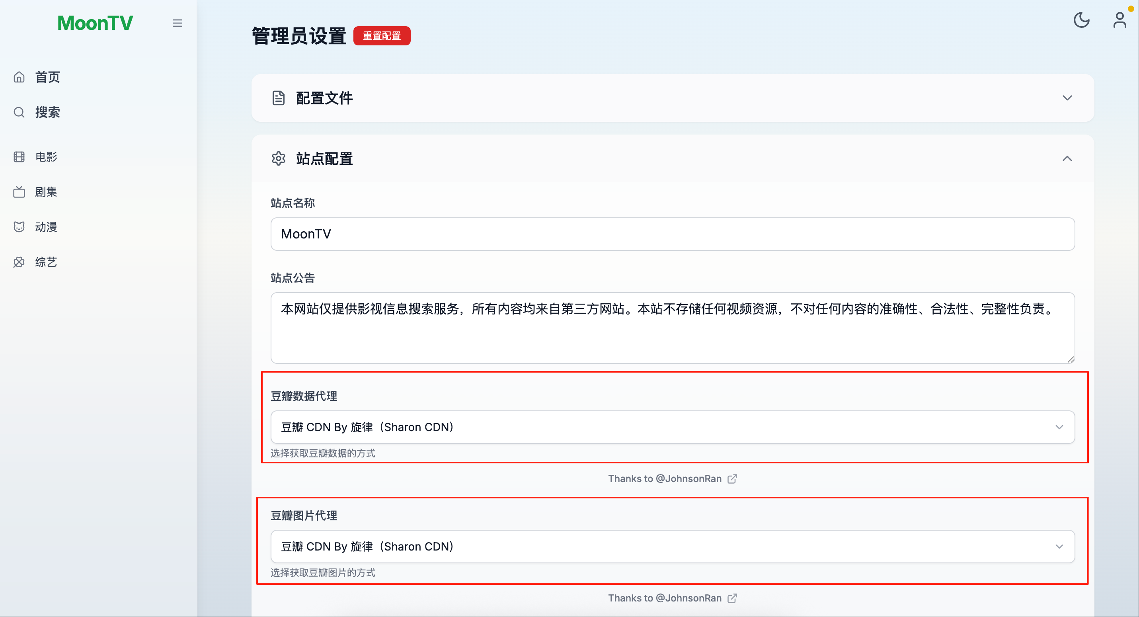This screenshot has width=1139, height=617.
Task: Open the 豆瓣数据代理 dropdown
Action: [x=673, y=427]
